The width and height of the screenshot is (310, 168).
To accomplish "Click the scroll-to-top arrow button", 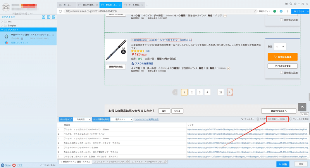I will 302,107.
